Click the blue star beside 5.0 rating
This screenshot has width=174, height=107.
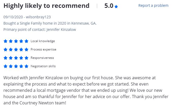(116, 7)
